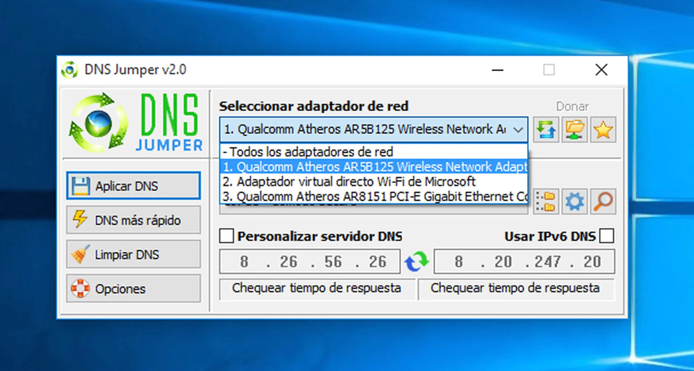Screen dimensions: 694x371
Task: Click the secondary DNS field 8.20.247.20
Action: [x=524, y=262]
